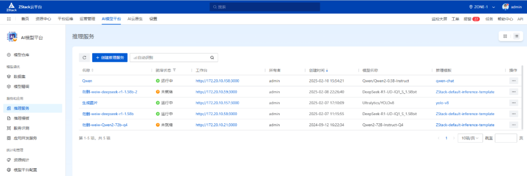Click the global 搜索 box in header
The width and height of the screenshot is (527, 176).
point(264,7)
